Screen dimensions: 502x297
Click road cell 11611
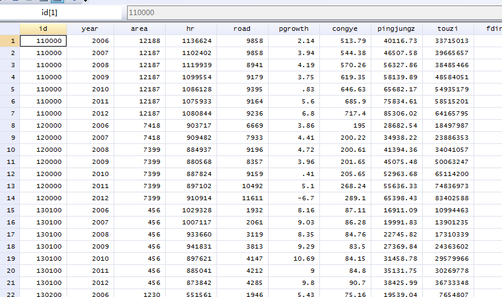point(243,198)
